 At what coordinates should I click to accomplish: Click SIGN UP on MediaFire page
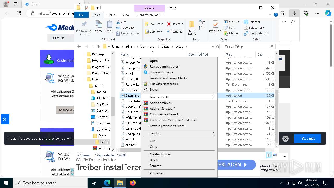58,38
